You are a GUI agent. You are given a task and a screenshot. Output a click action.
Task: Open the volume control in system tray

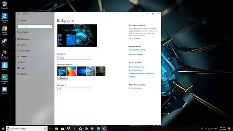(212, 128)
